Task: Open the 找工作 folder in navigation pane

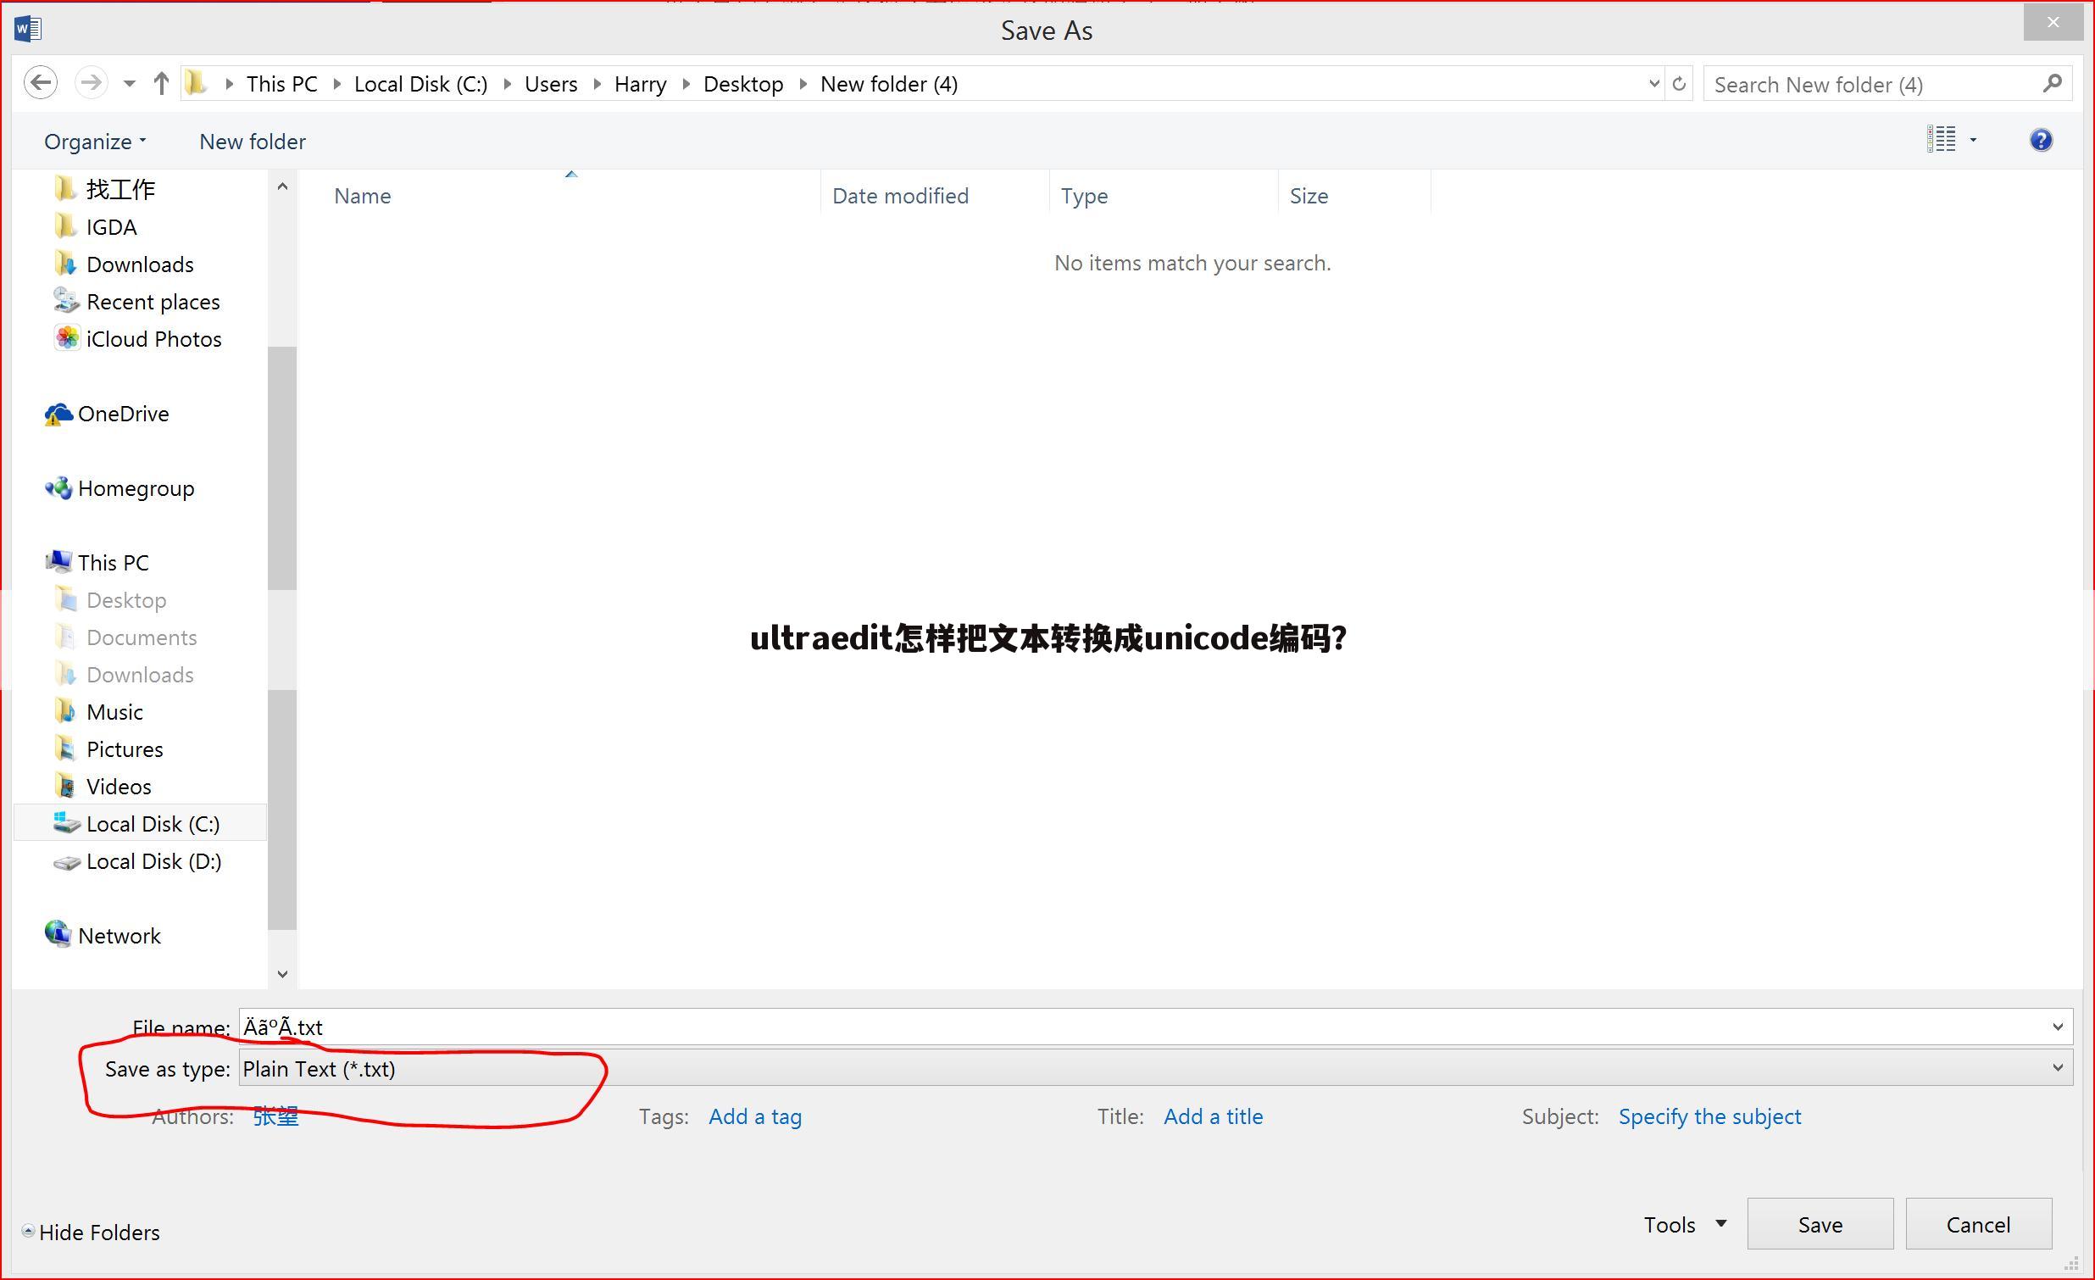Action: pos(120,189)
